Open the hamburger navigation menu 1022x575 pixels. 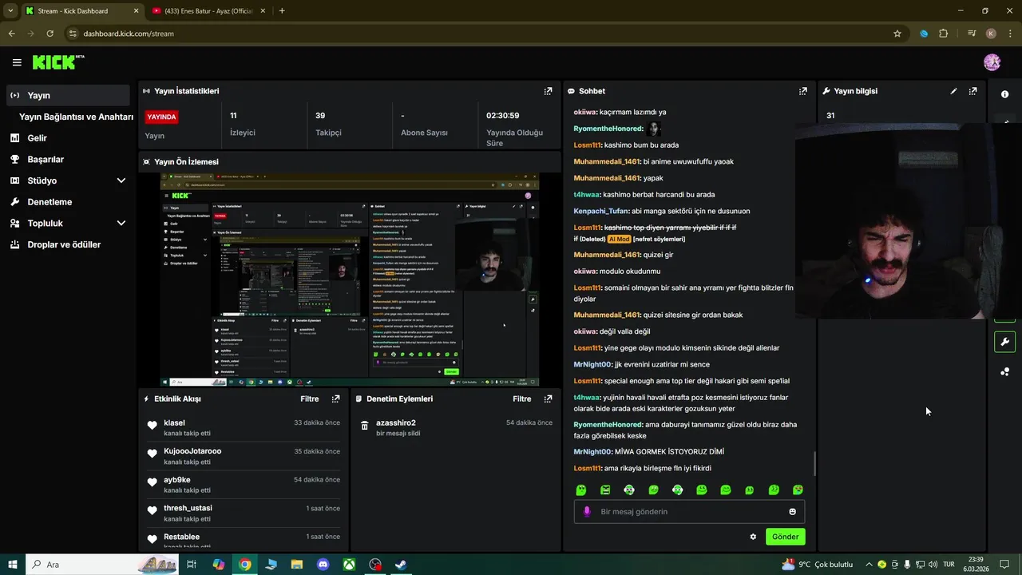(x=17, y=62)
